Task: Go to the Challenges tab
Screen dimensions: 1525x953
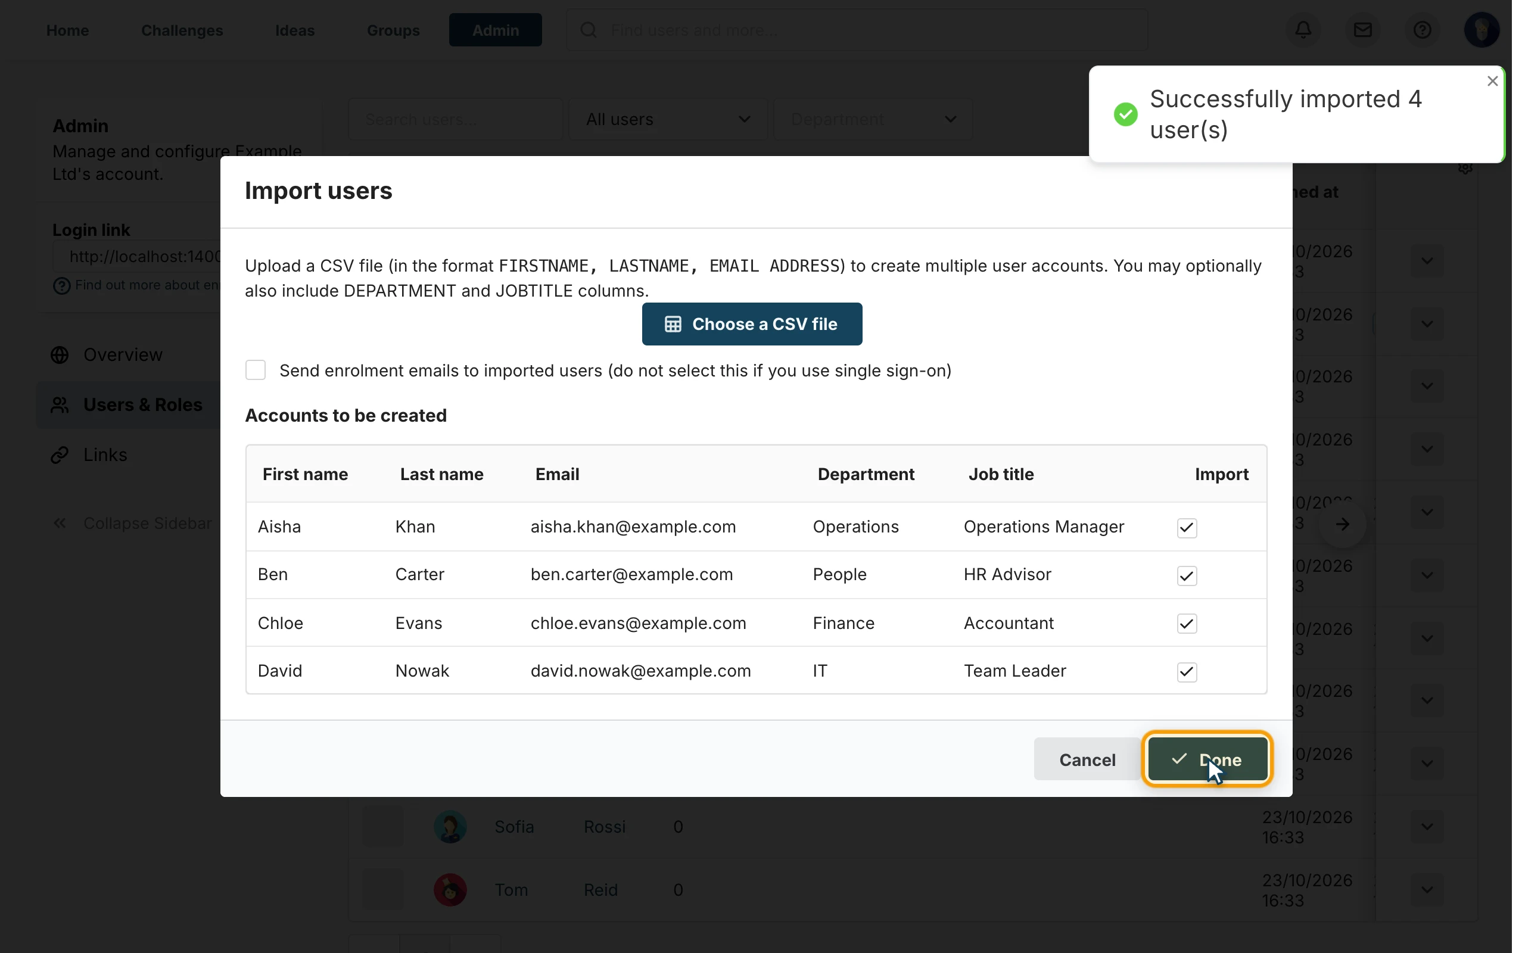Action: (x=182, y=30)
